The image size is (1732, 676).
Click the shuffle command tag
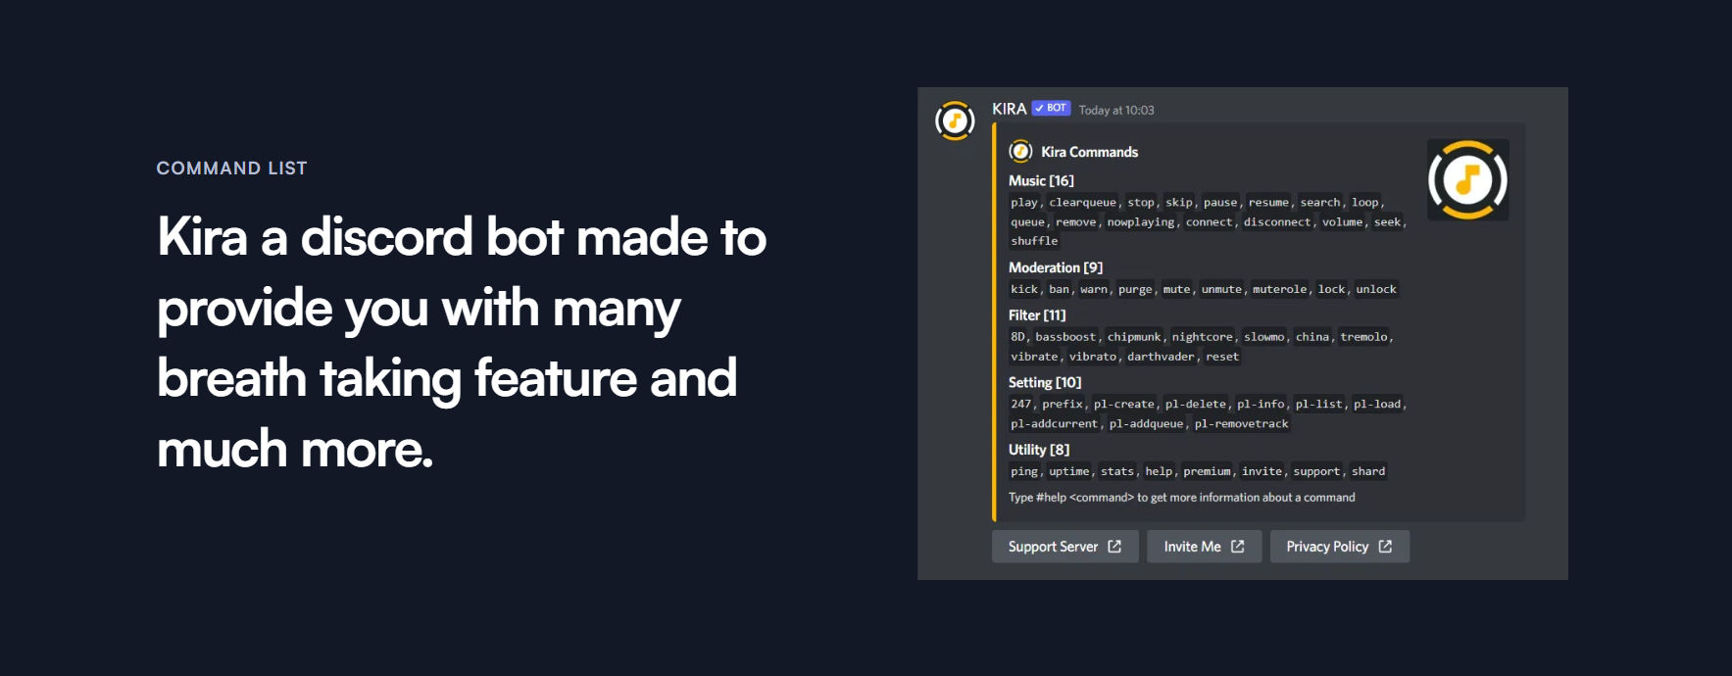[1034, 240]
